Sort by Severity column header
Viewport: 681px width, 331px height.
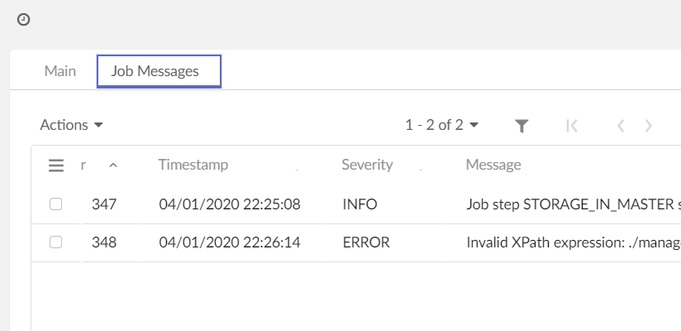[367, 165]
